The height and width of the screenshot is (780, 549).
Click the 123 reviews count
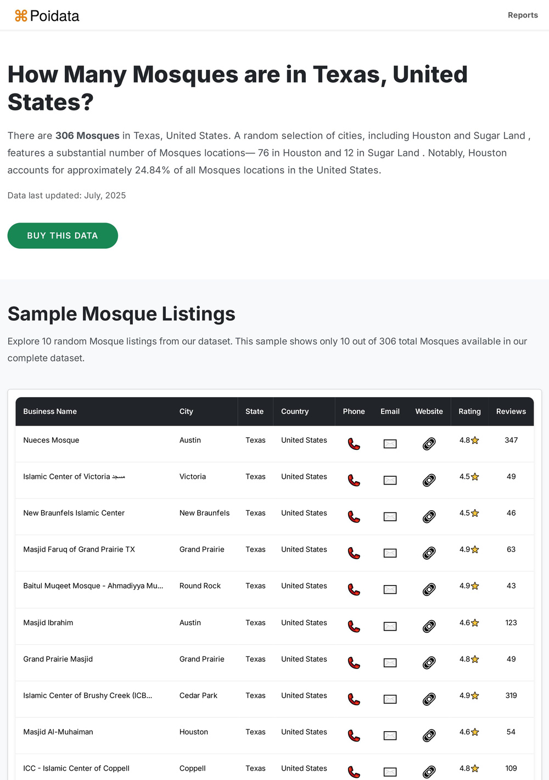tap(511, 622)
